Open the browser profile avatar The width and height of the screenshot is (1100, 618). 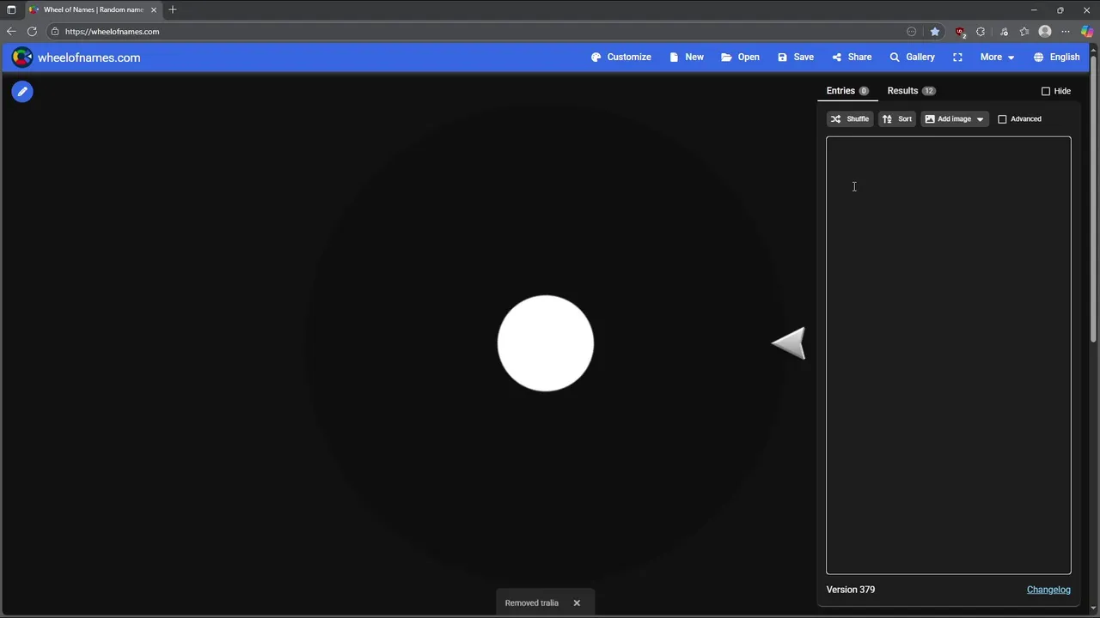click(1045, 32)
